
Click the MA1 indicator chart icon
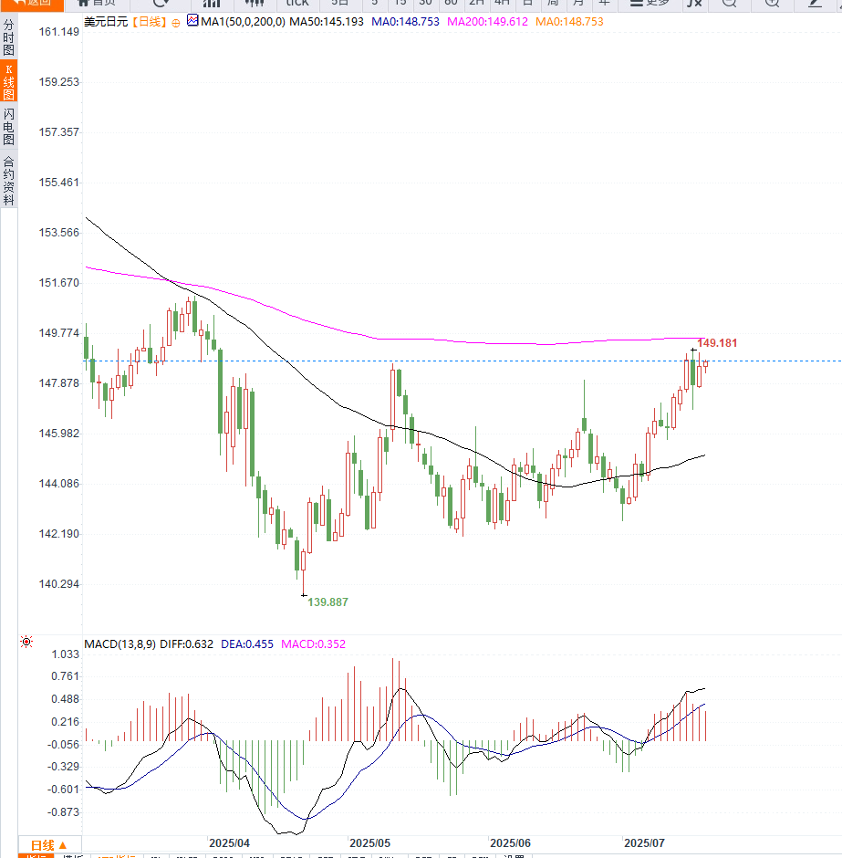coord(192,20)
